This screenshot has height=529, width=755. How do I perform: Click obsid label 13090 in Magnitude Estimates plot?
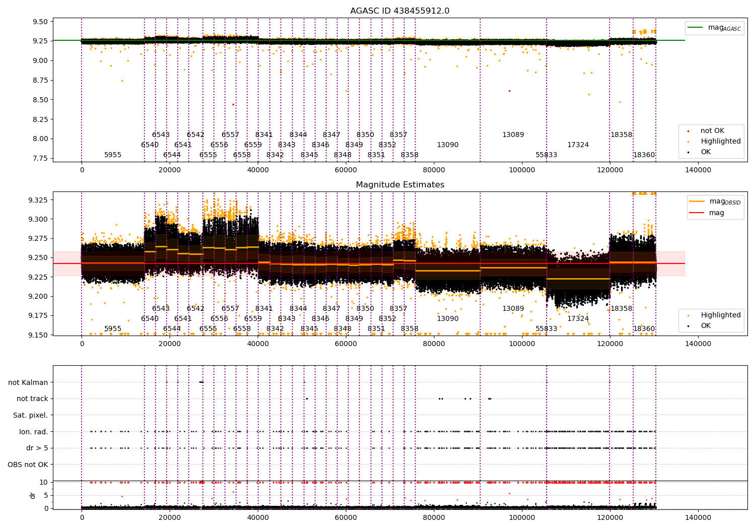(448, 319)
